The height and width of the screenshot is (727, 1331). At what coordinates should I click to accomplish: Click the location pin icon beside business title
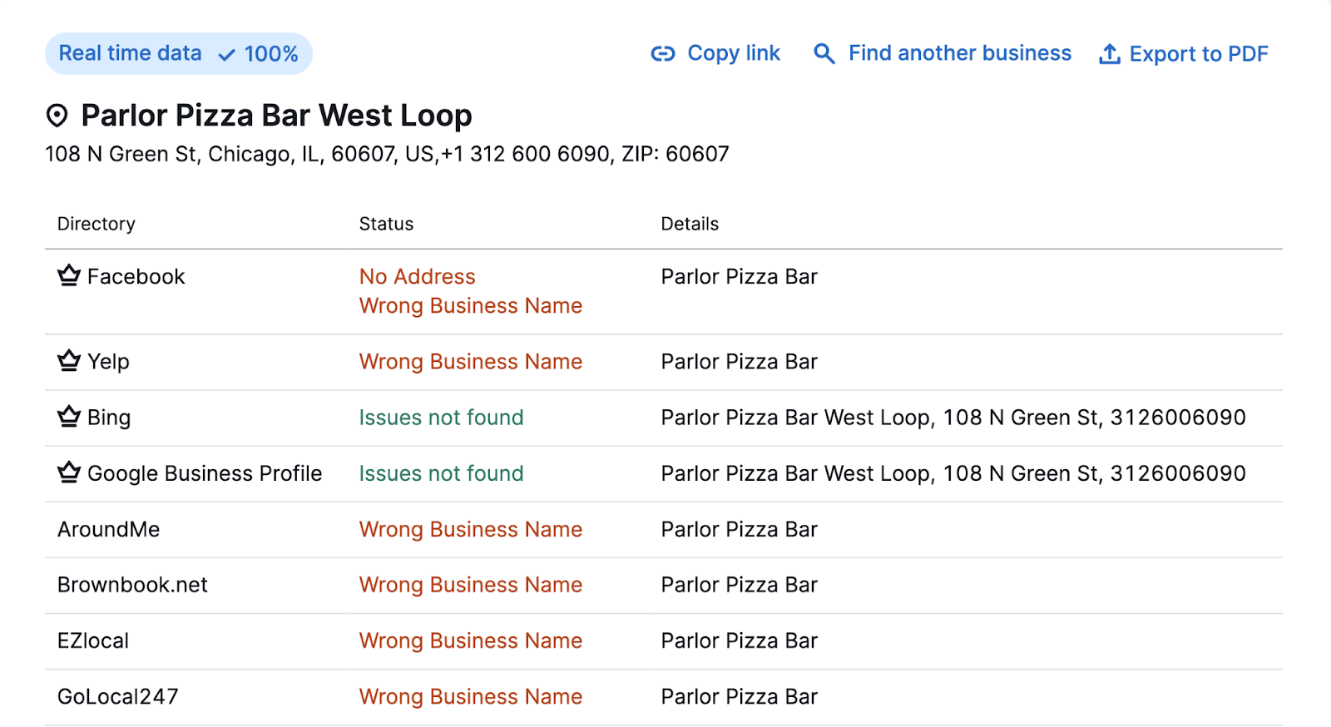coord(57,116)
